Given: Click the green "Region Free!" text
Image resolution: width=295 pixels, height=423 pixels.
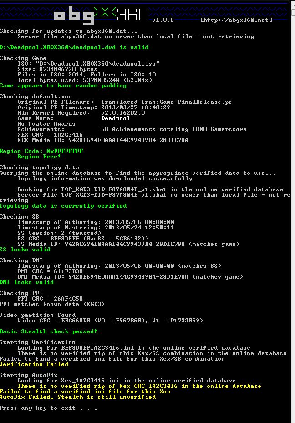Looking at the screenshot, I should [x=39, y=157].
